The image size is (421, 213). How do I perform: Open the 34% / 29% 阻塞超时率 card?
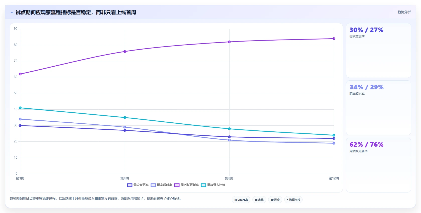[x=378, y=108]
